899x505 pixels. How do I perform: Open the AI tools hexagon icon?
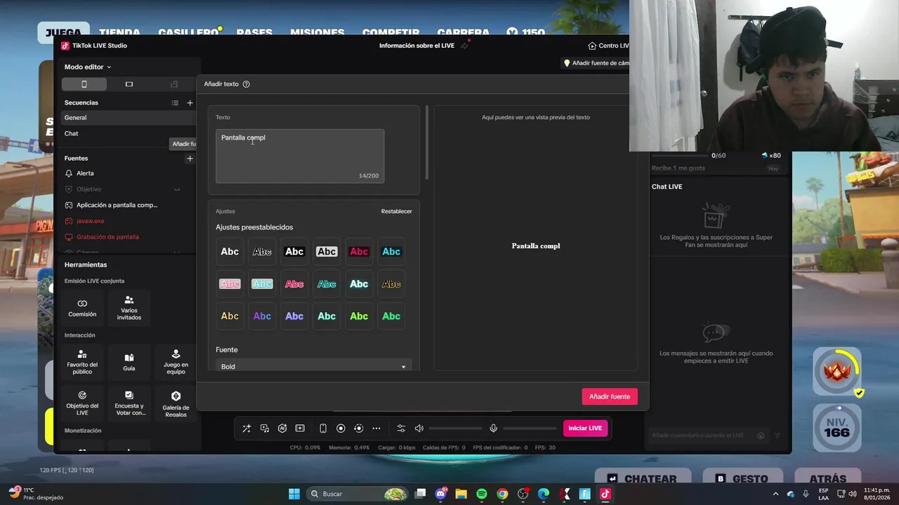(282, 429)
